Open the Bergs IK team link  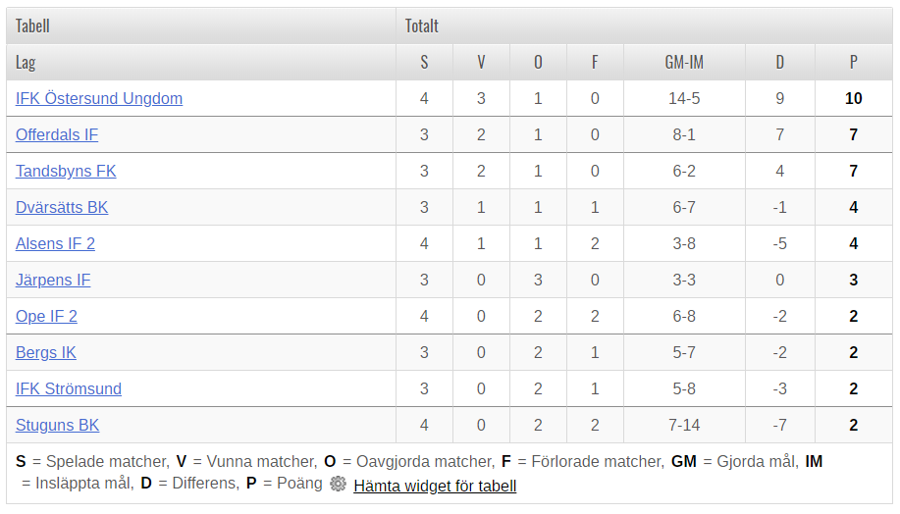[45, 352]
